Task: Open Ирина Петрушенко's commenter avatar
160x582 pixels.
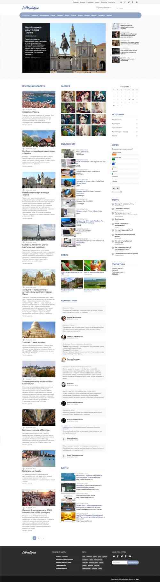Action: 63,318
